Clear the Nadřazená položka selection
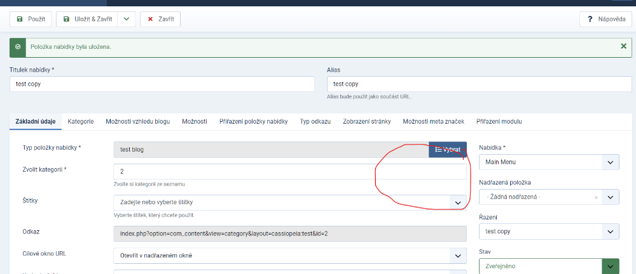Image resolution: width=636 pixels, height=274 pixels. (596, 197)
